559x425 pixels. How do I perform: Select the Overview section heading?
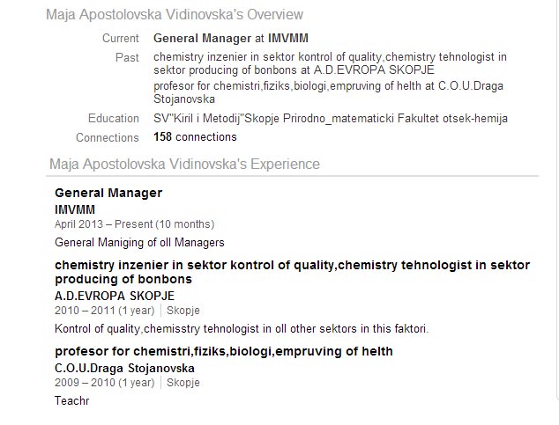175,15
